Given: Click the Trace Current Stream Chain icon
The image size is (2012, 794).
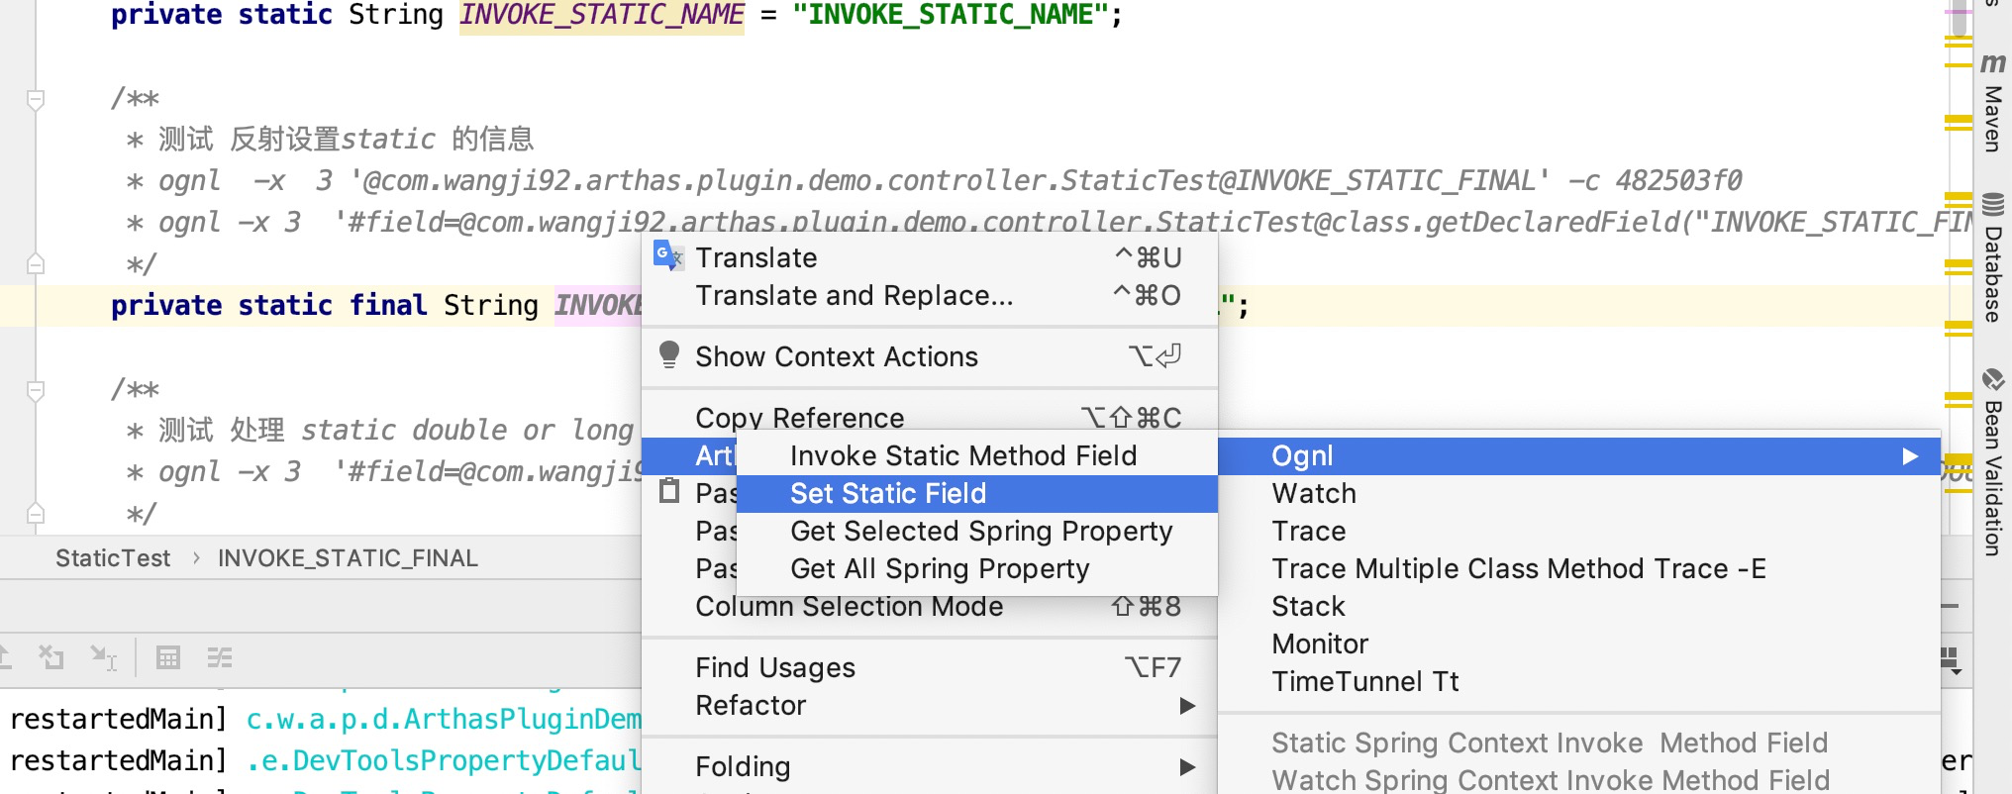Looking at the screenshot, I should click(220, 657).
